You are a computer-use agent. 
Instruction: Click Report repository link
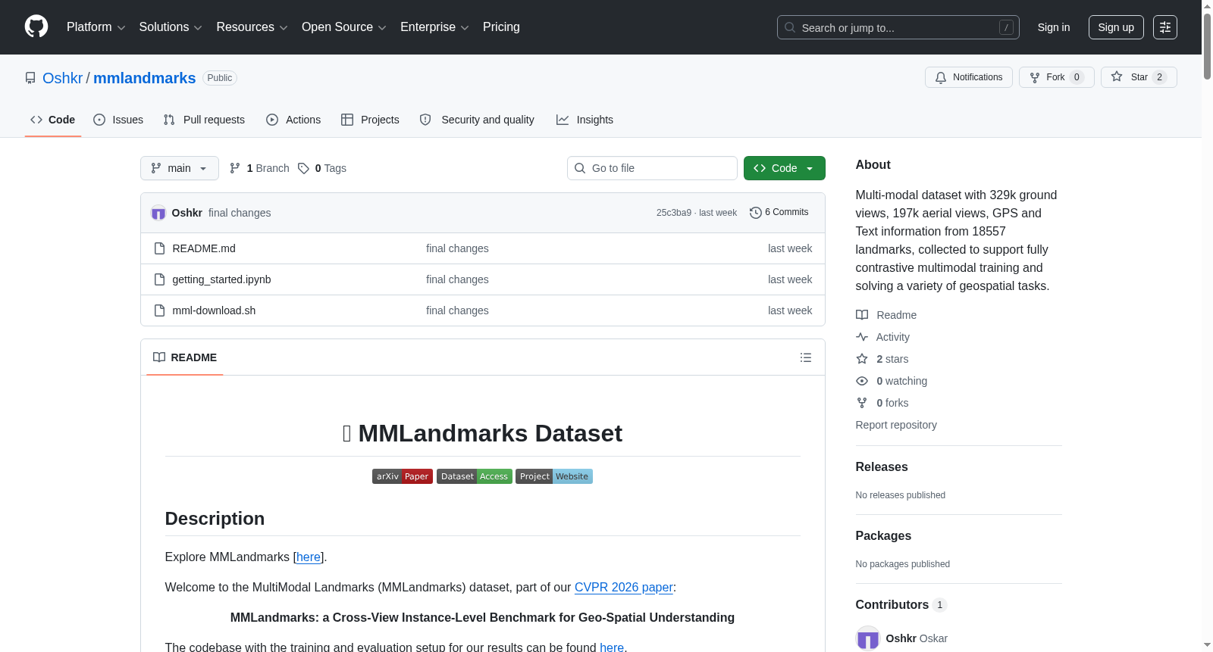[x=896, y=425]
